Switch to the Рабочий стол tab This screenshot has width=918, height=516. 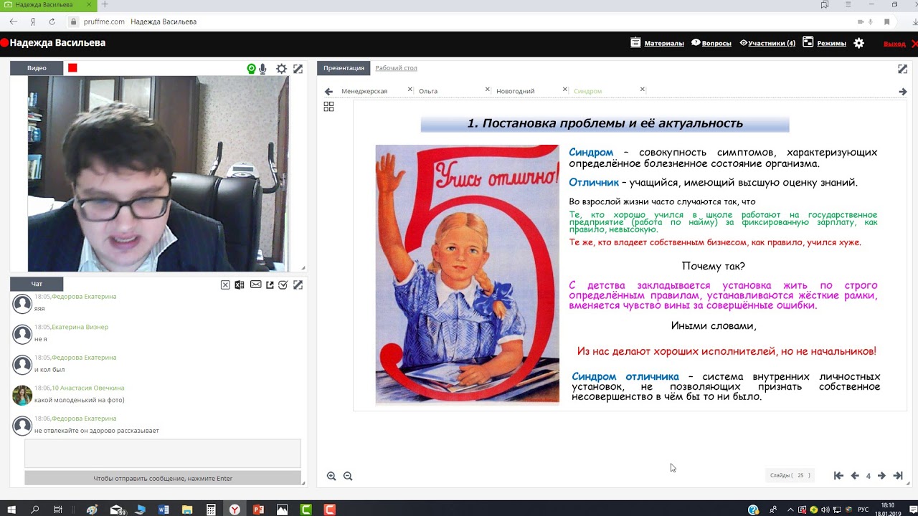396,68
